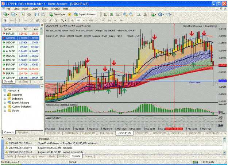
Task: Select the Horizontal Line drawing tool
Action: [26, 20]
